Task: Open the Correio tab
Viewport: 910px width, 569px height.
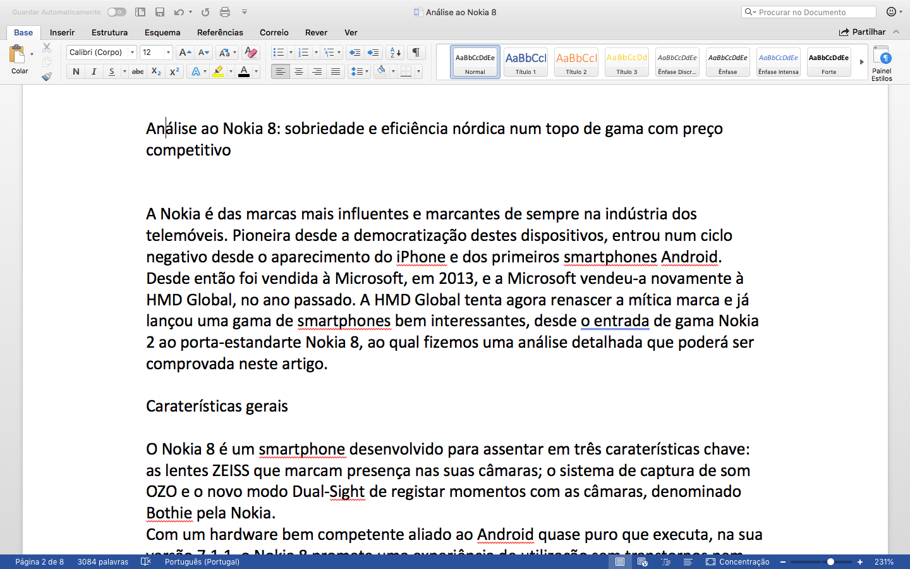Action: point(274,32)
